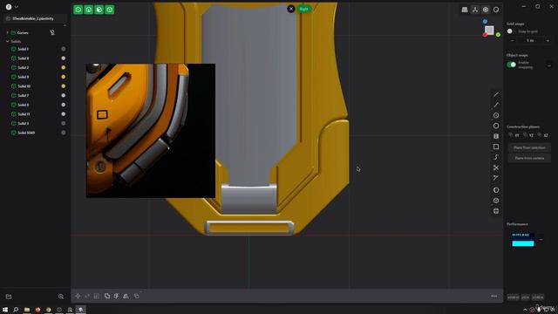Increase grid snap size with plus
This screenshot has width=558, height=314.
point(548,41)
